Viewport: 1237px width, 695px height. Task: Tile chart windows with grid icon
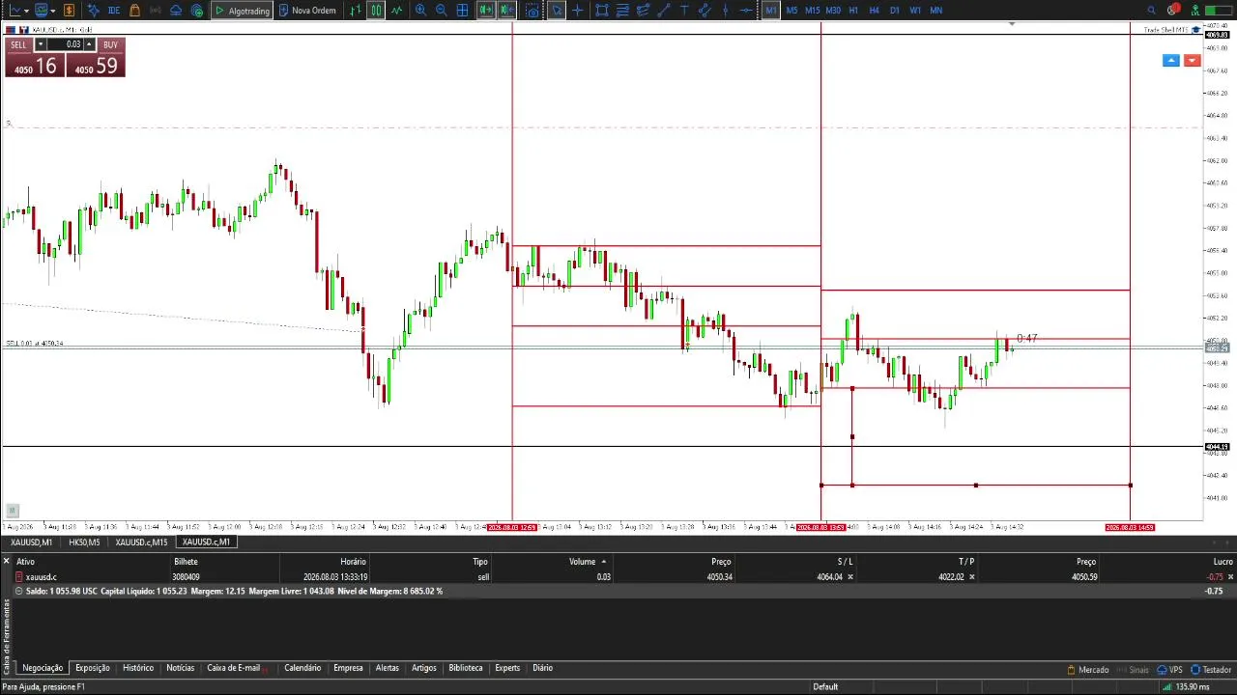tap(463, 10)
